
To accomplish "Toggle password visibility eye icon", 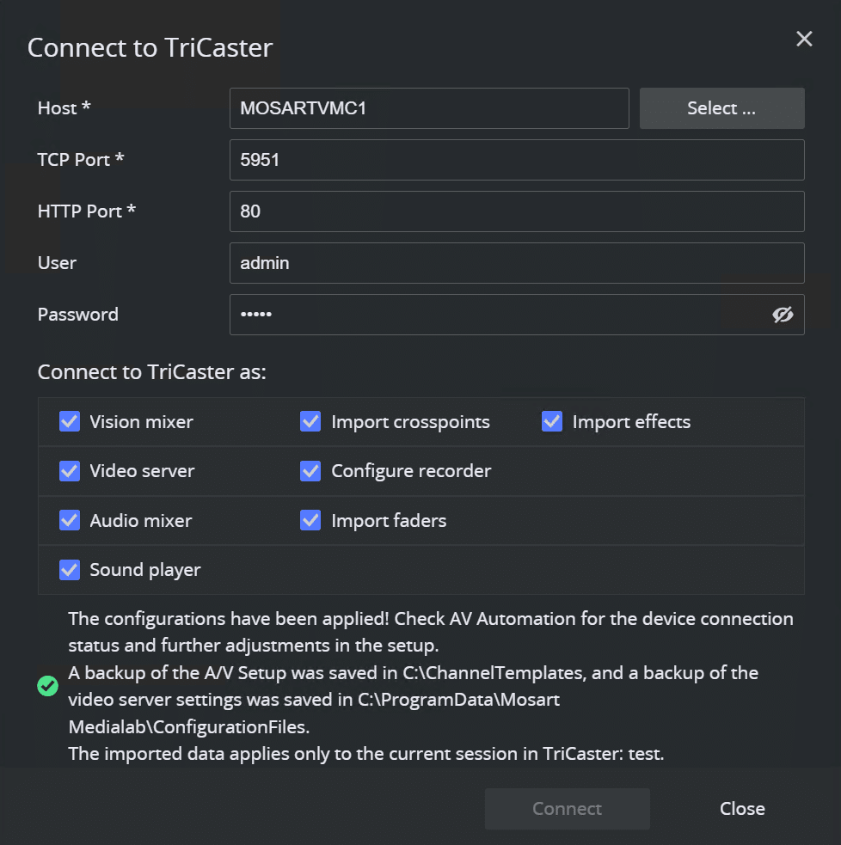I will click(x=783, y=315).
